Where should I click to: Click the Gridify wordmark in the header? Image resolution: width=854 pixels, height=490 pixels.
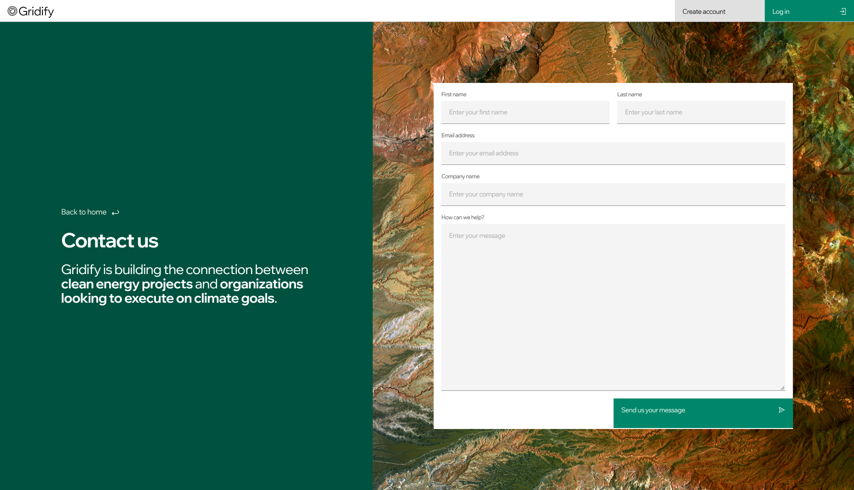point(36,11)
